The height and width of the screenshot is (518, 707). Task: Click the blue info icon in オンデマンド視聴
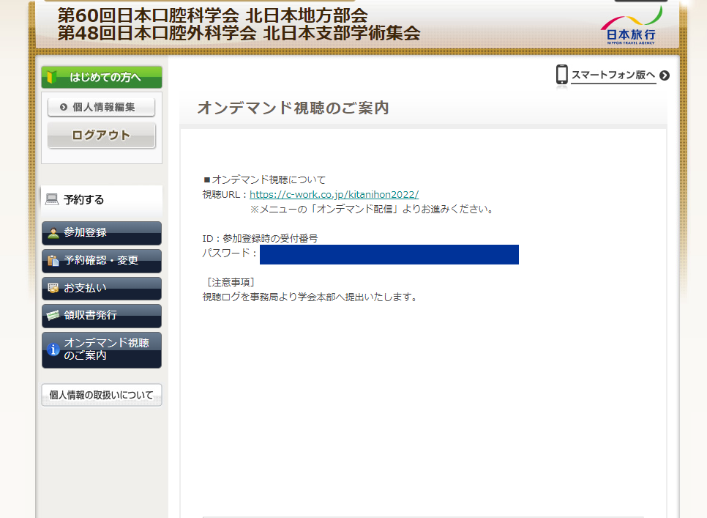click(x=53, y=349)
